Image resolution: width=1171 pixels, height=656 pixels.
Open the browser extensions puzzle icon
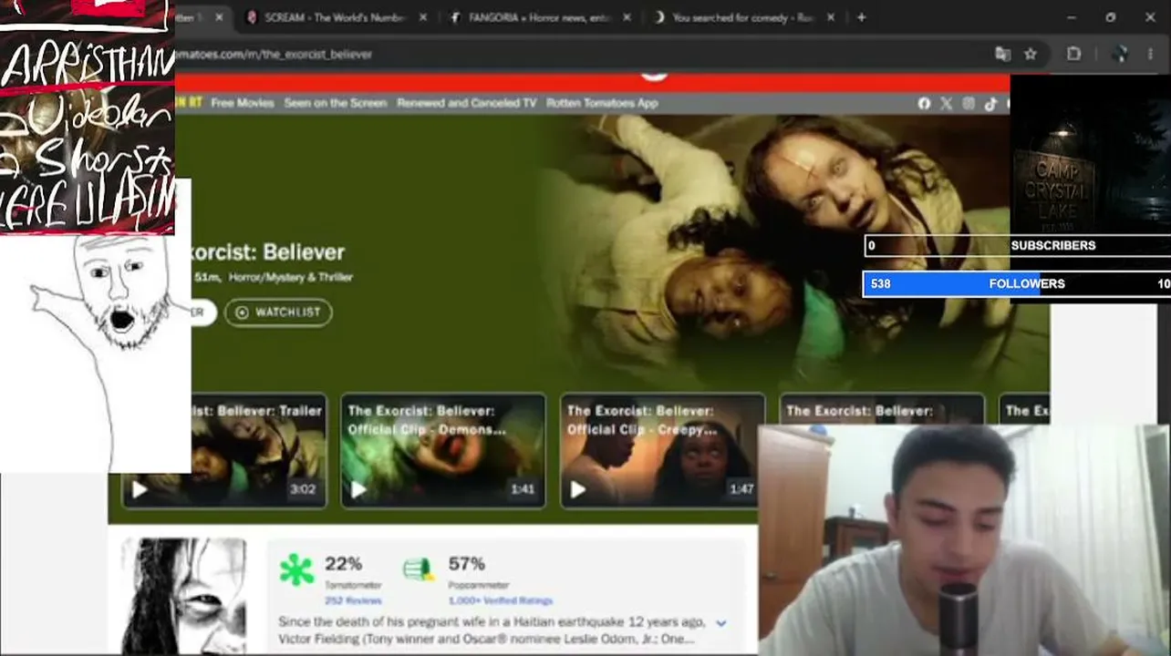tap(1074, 54)
